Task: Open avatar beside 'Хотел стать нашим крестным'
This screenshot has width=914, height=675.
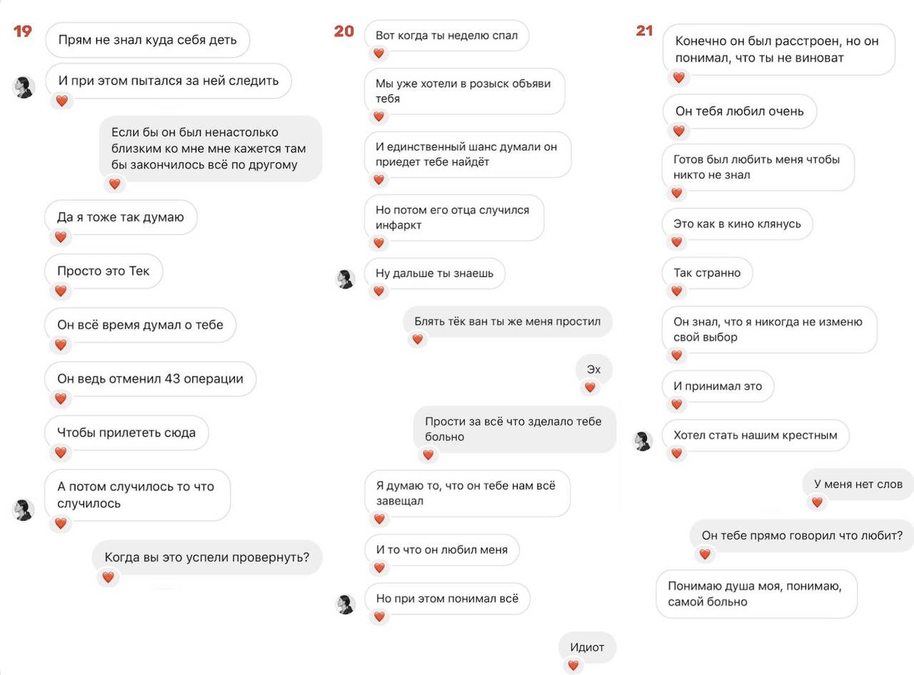Action: pyautogui.click(x=643, y=441)
